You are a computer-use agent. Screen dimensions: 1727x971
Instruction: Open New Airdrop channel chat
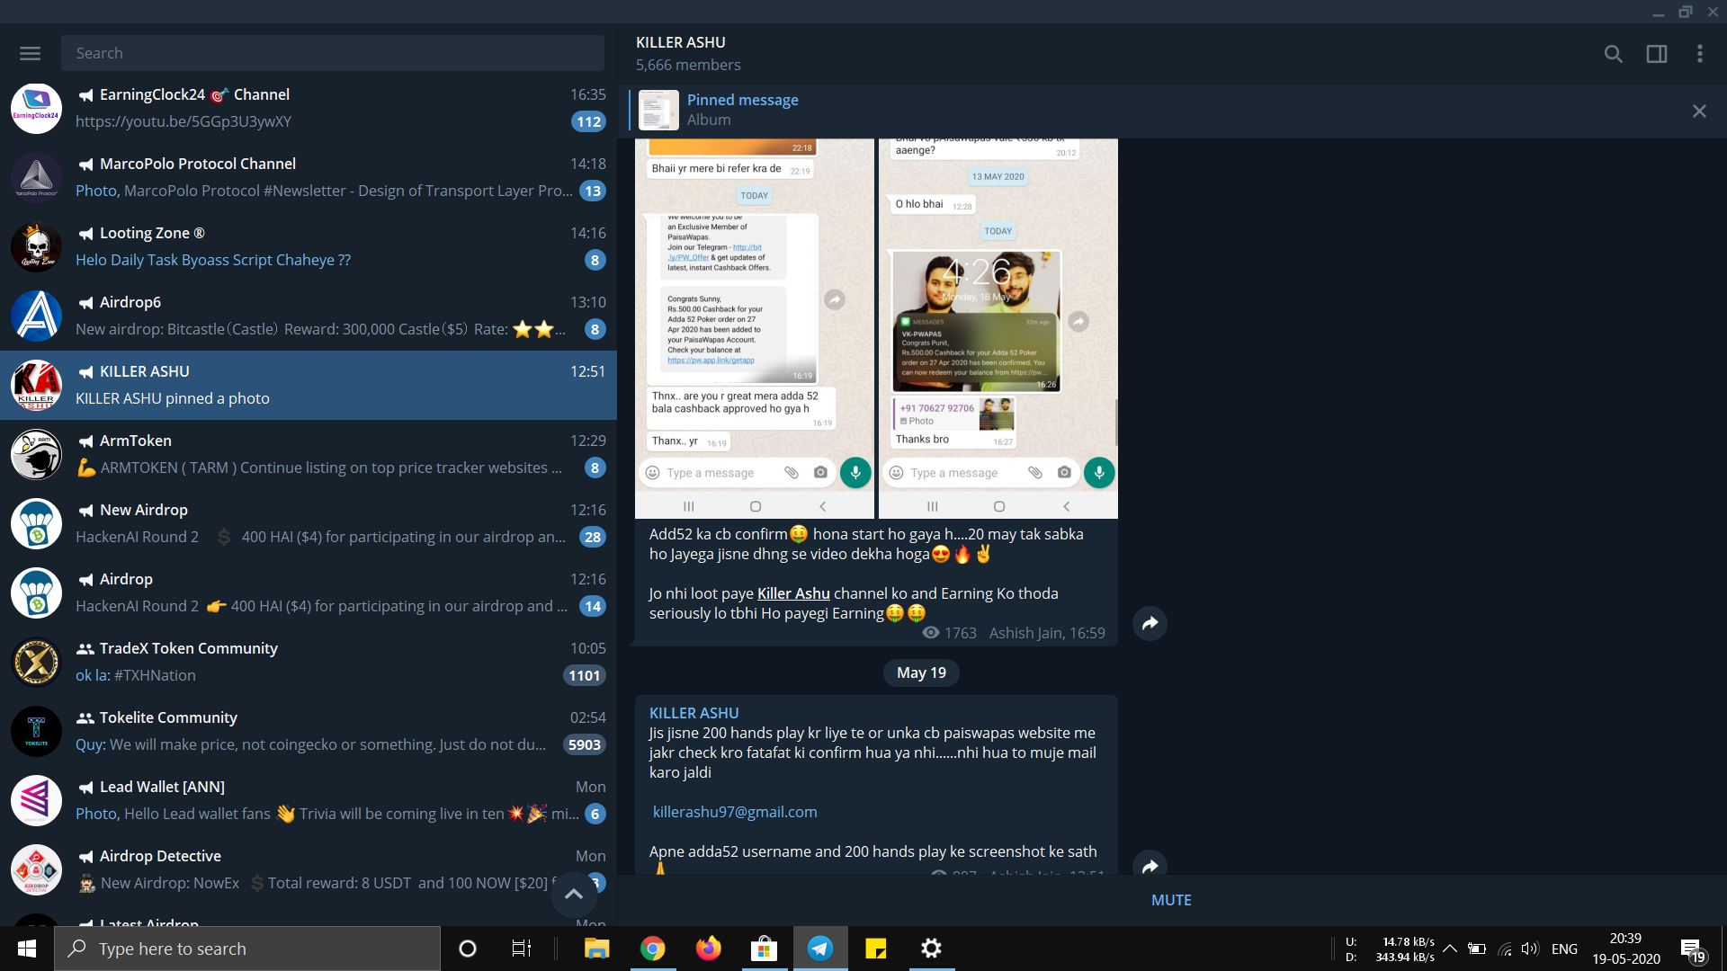pos(309,523)
